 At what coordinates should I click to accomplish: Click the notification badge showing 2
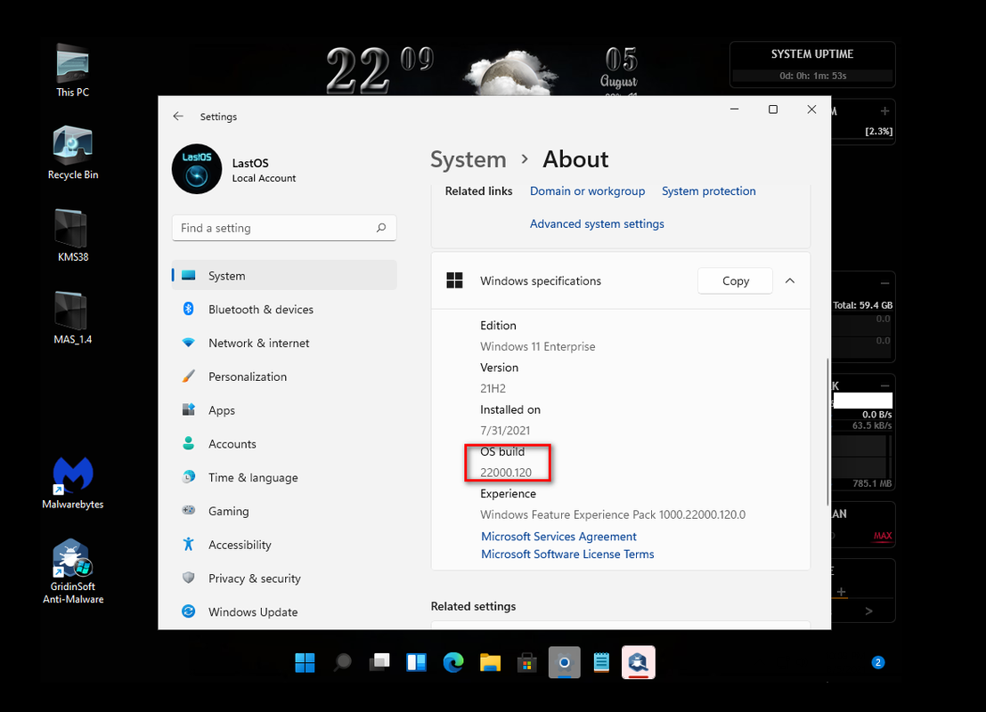coord(878,662)
